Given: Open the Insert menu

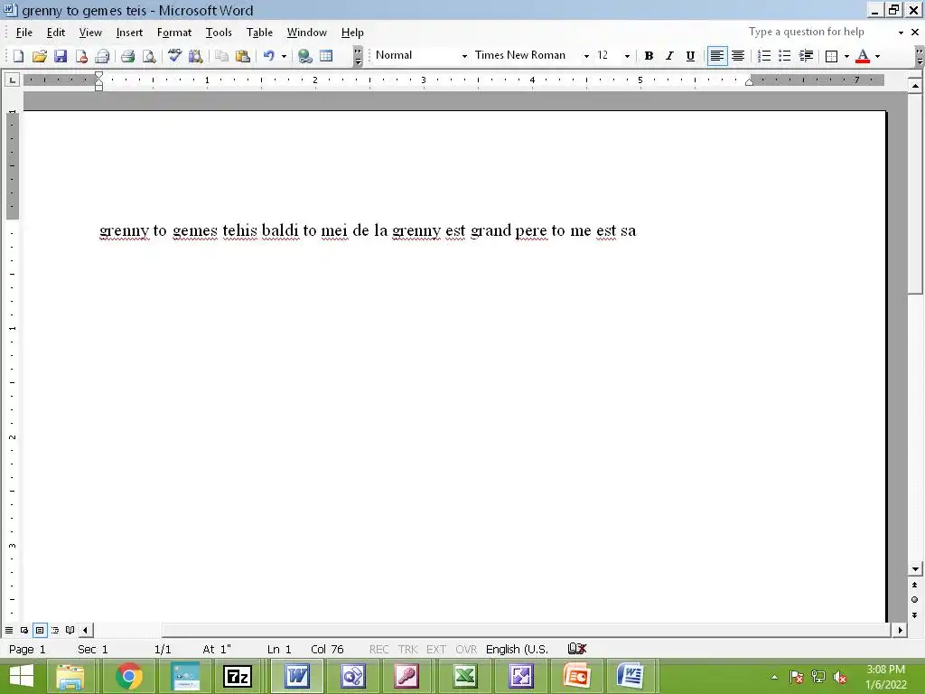Looking at the screenshot, I should point(129,33).
